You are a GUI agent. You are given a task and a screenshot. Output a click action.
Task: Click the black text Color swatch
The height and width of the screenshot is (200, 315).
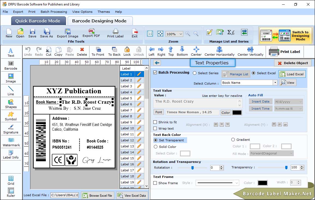237,113
